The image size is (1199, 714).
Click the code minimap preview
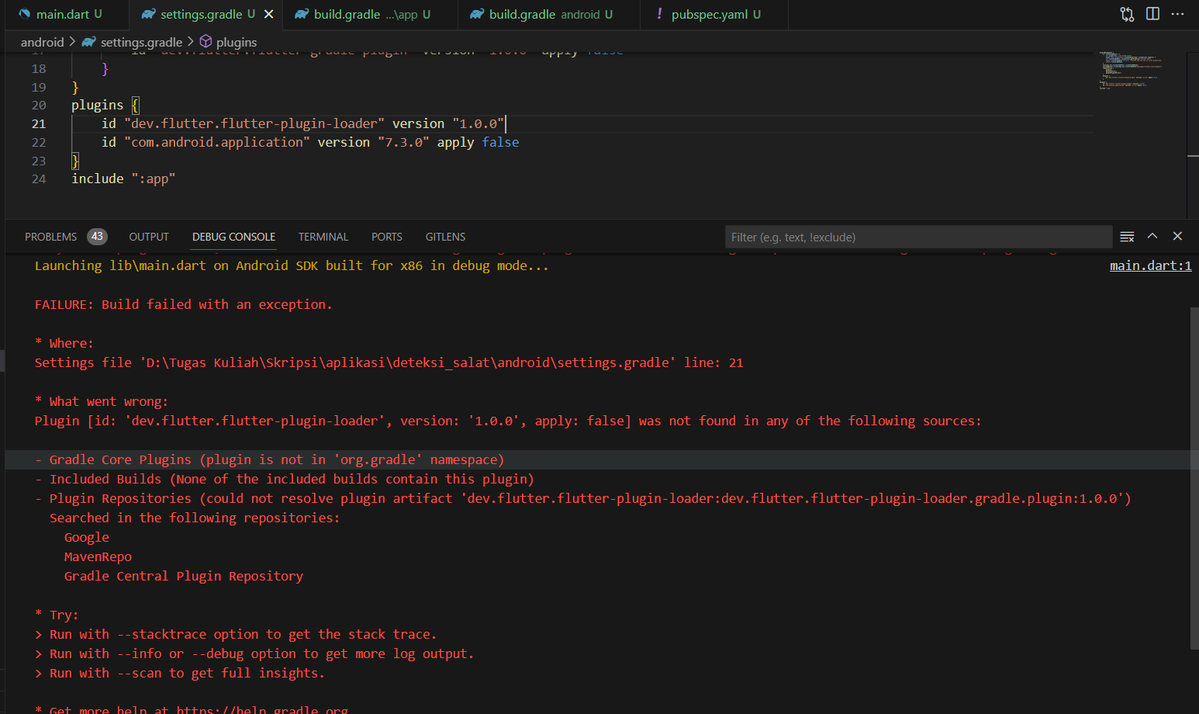click(x=1131, y=71)
